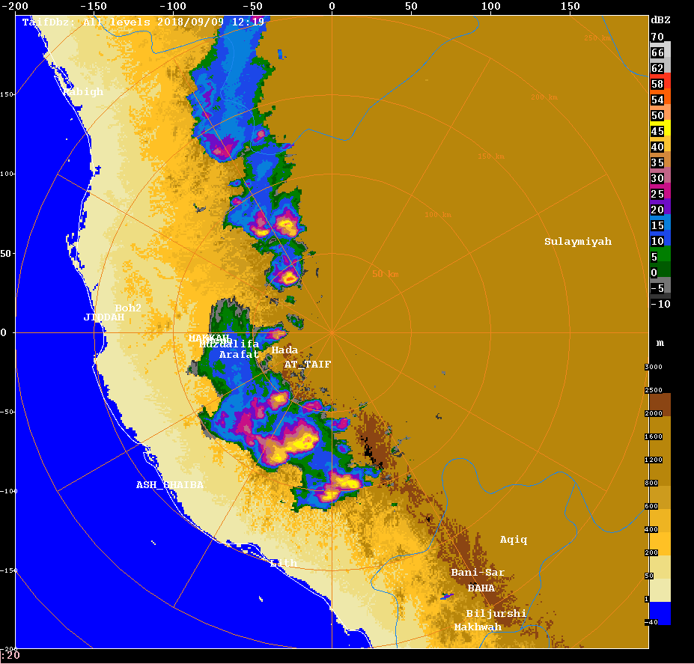
Task: Click the 1600 elevation legend value
Action: click(654, 436)
